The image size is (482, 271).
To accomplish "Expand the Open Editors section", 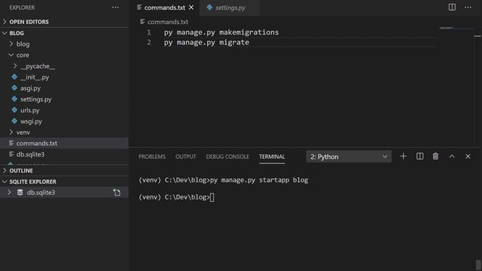I will coord(5,22).
